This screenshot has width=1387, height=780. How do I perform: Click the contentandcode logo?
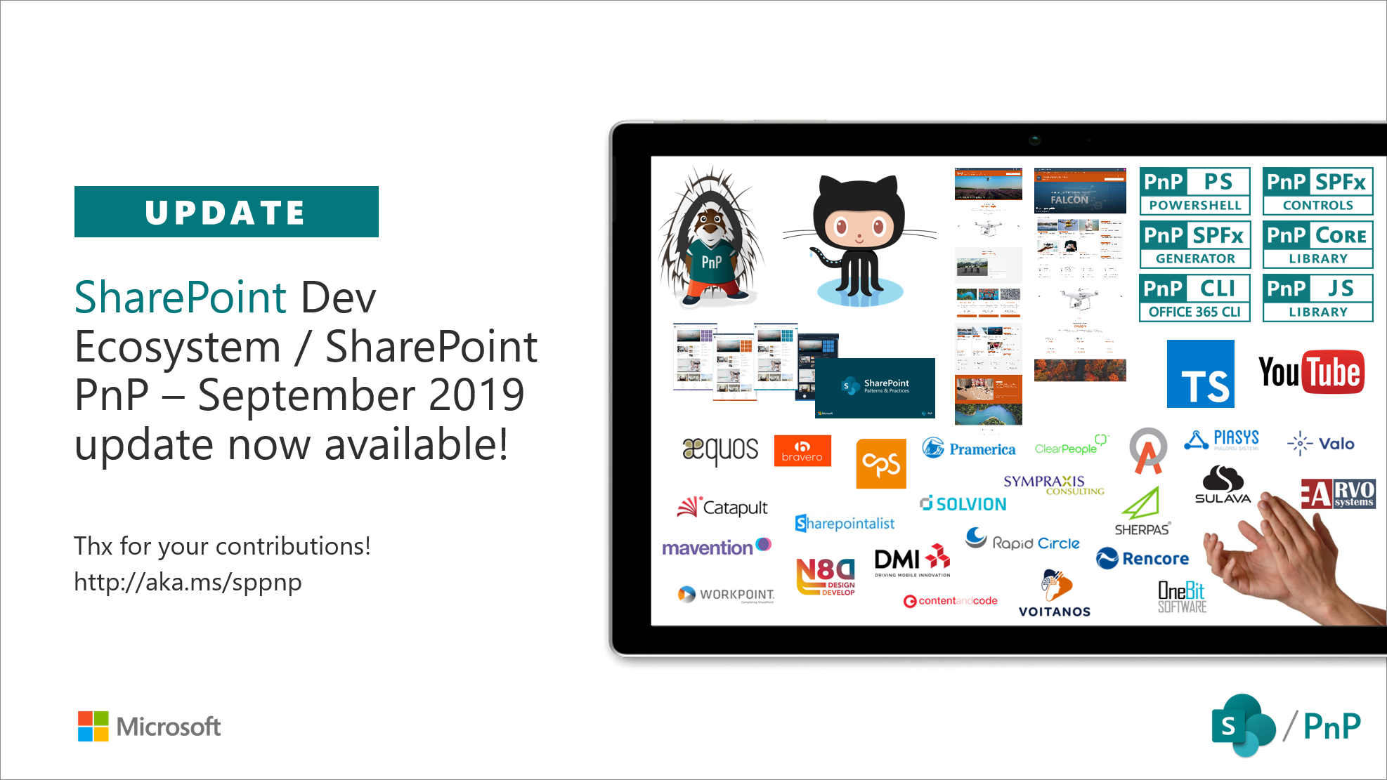click(950, 601)
